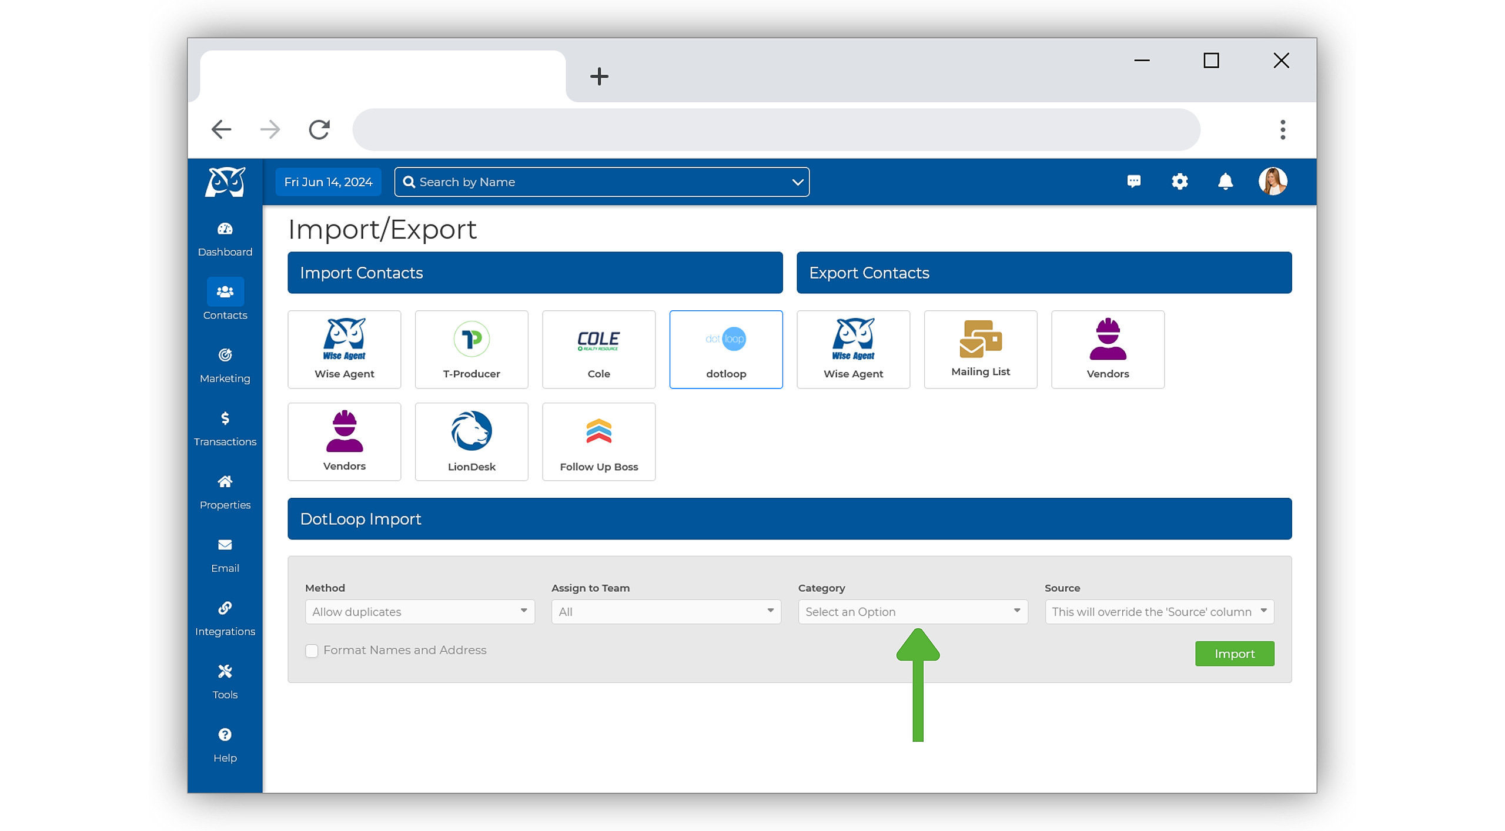Image resolution: width=1505 pixels, height=831 pixels.
Task: Open Properties in the sidebar
Action: 225,492
